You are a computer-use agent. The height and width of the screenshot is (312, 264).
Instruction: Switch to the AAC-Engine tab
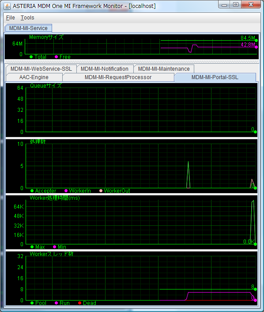[34, 77]
